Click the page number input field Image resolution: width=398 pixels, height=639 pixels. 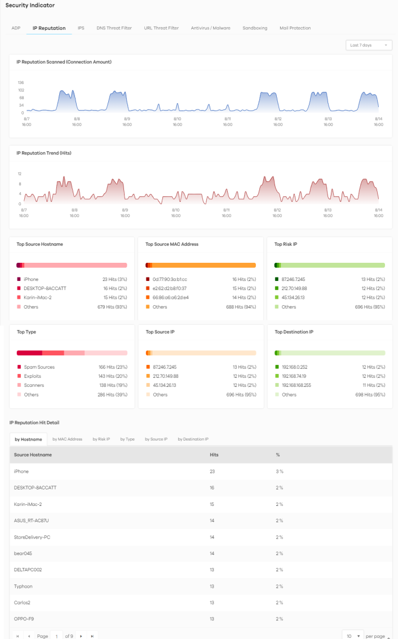[x=56, y=636]
